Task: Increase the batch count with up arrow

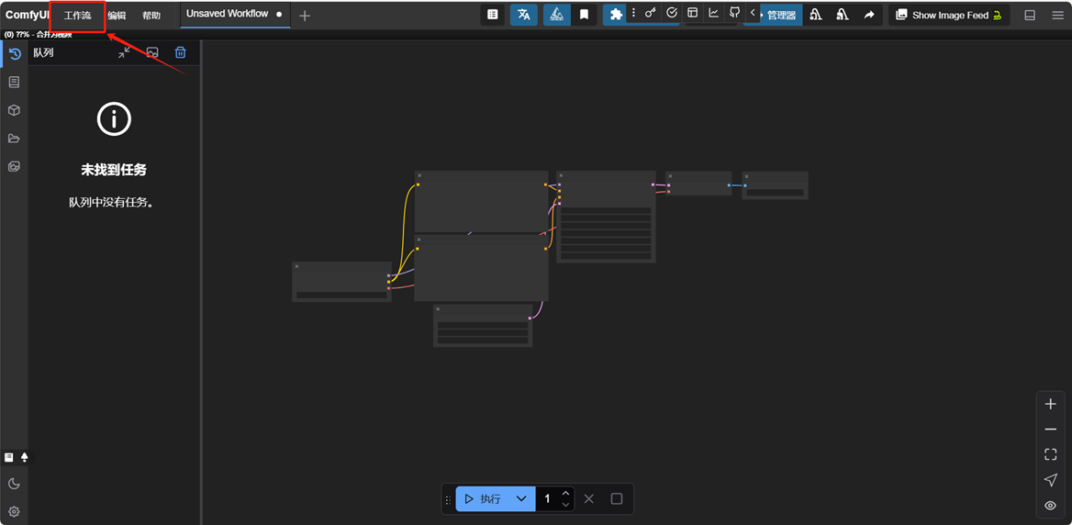Action: (566, 494)
